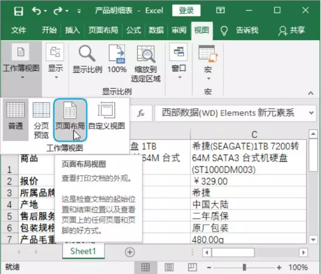
Task: Click the zoom slider handle
Action: point(244,267)
